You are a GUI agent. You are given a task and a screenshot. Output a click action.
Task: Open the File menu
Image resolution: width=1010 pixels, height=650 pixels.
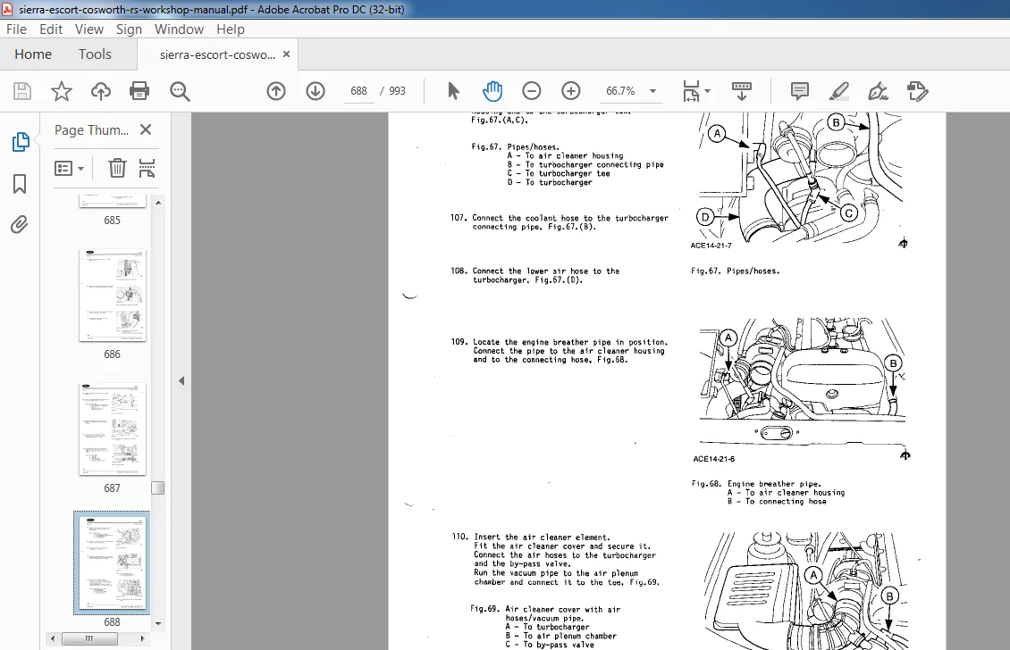(x=17, y=29)
